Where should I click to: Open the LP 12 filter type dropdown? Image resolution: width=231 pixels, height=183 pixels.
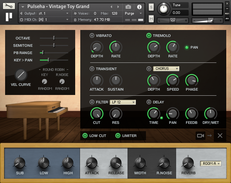[x=123, y=102]
